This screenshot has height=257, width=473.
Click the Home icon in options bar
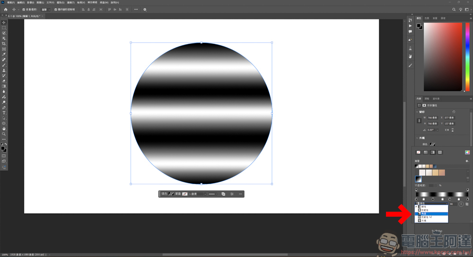coord(5,9)
